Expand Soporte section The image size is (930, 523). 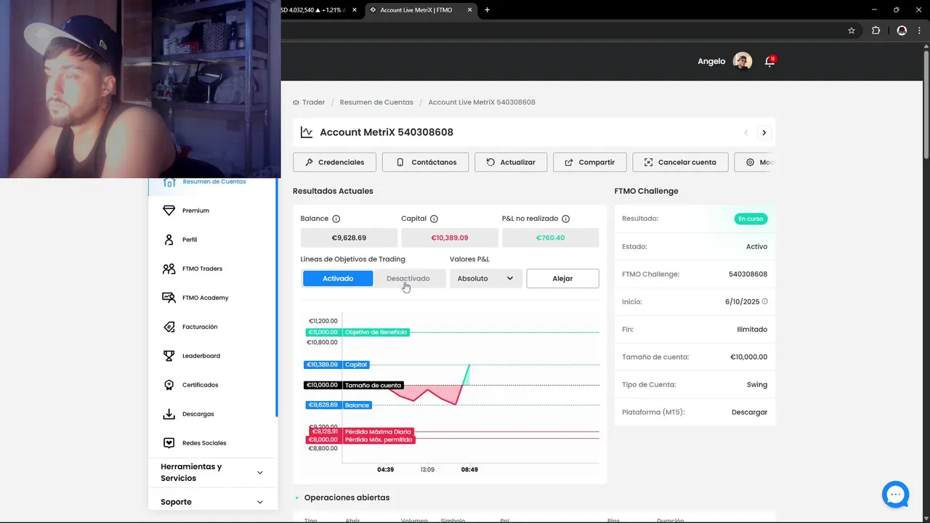click(x=212, y=502)
